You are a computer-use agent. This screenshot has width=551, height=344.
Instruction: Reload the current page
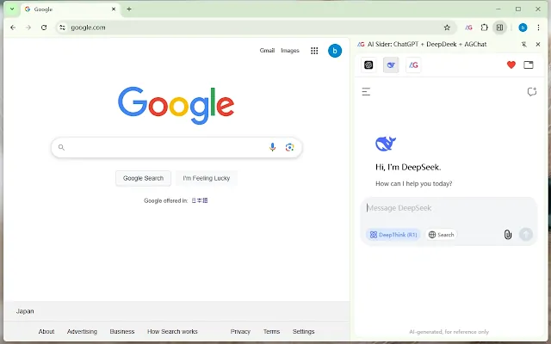[44, 28]
